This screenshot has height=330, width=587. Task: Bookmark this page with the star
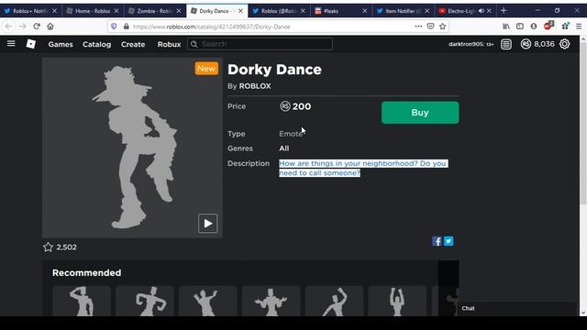click(x=442, y=27)
